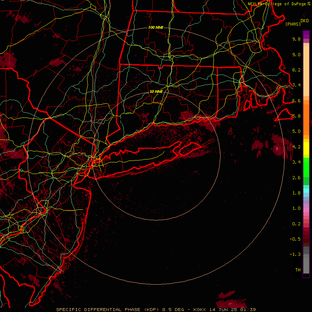Click the 9.0 value on the color scale

tap(296, 54)
